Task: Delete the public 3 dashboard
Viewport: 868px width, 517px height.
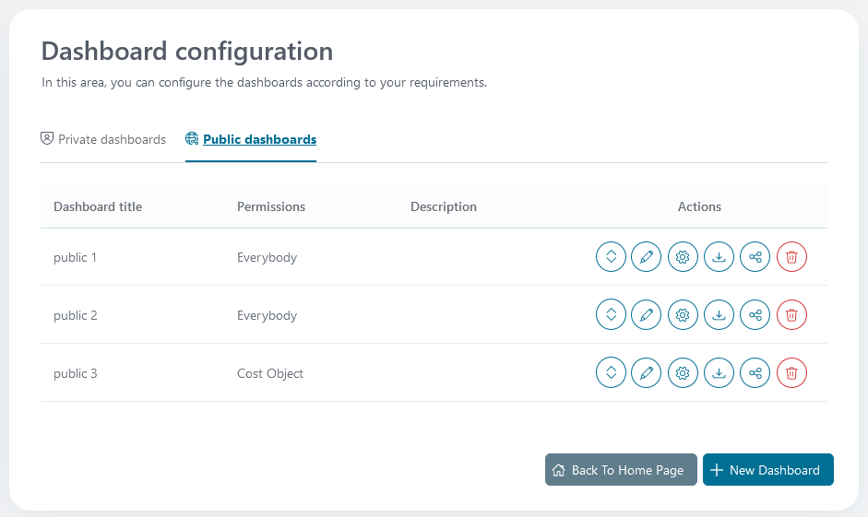Action: [791, 373]
